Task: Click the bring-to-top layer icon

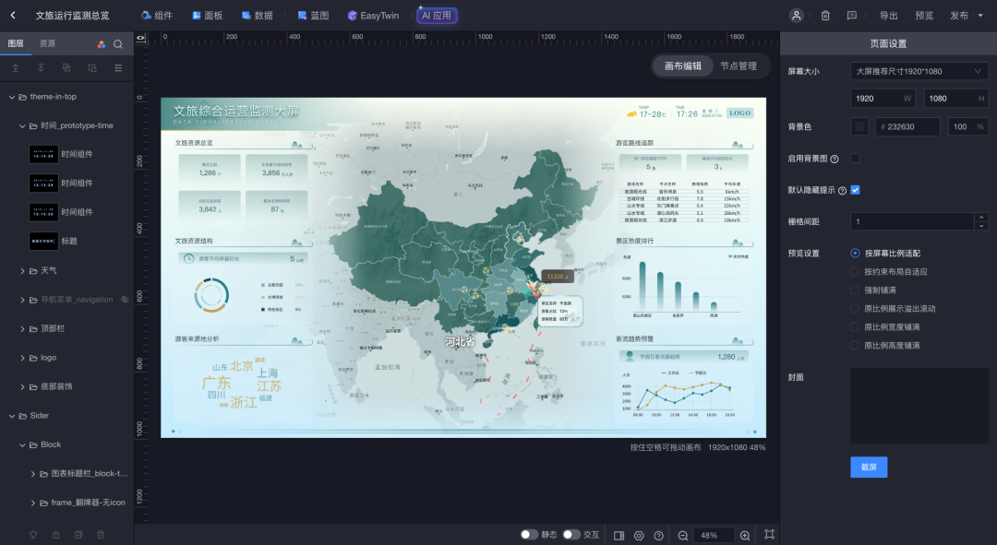Action: click(x=16, y=68)
